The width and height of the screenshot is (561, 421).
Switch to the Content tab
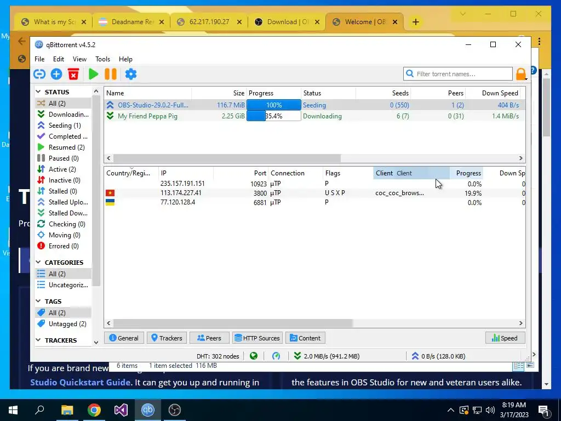pos(305,338)
